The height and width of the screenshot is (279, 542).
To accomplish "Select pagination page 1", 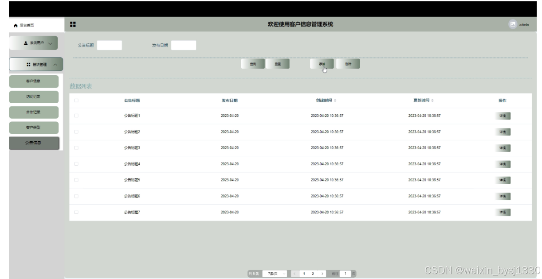I will pos(304,274).
